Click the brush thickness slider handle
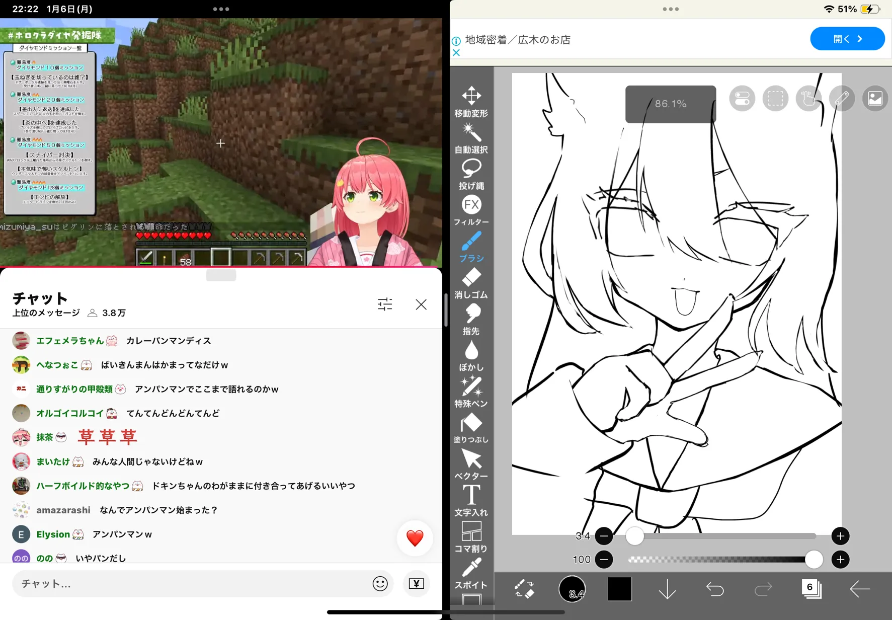Image resolution: width=892 pixels, height=620 pixels. [634, 536]
